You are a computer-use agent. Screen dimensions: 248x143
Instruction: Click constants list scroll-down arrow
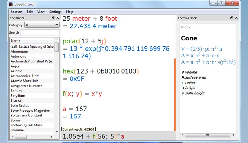pos(57,132)
